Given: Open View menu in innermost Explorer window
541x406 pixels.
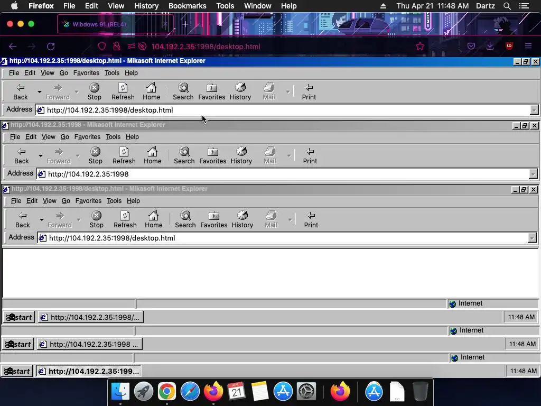Looking at the screenshot, I should click(x=49, y=200).
